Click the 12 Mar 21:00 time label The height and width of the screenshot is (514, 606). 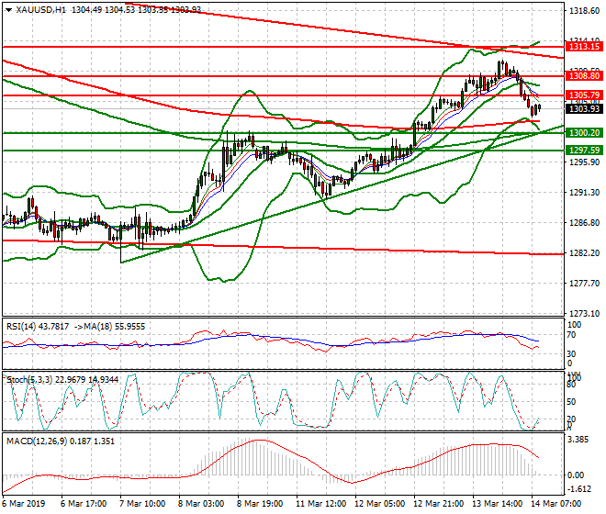point(438,504)
